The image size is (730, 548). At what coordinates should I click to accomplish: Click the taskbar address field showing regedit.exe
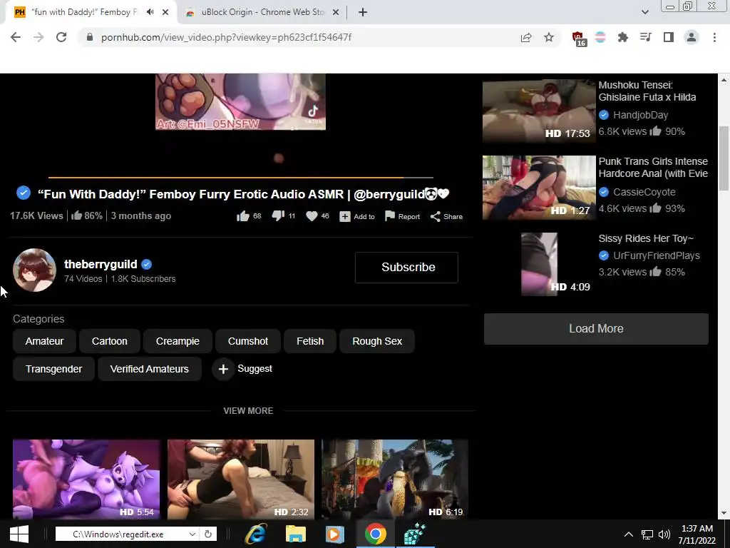(x=120, y=534)
